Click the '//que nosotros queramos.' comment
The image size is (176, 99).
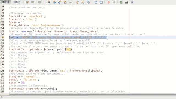[27, 7]
